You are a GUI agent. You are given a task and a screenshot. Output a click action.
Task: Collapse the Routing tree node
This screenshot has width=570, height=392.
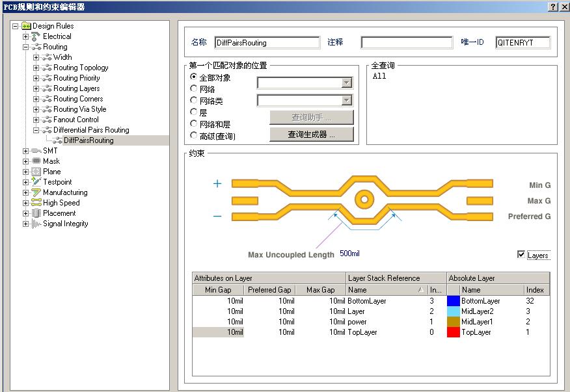coord(25,47)
